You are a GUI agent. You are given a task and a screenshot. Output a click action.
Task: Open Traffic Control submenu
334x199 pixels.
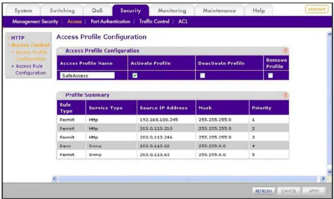[154, 22]
